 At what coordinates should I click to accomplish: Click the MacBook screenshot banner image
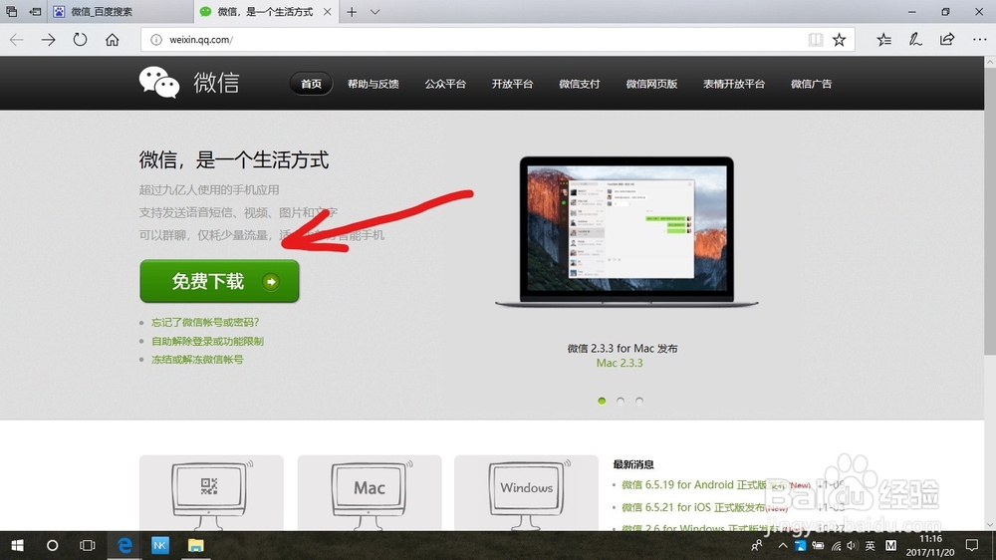[x=626, y=232]
